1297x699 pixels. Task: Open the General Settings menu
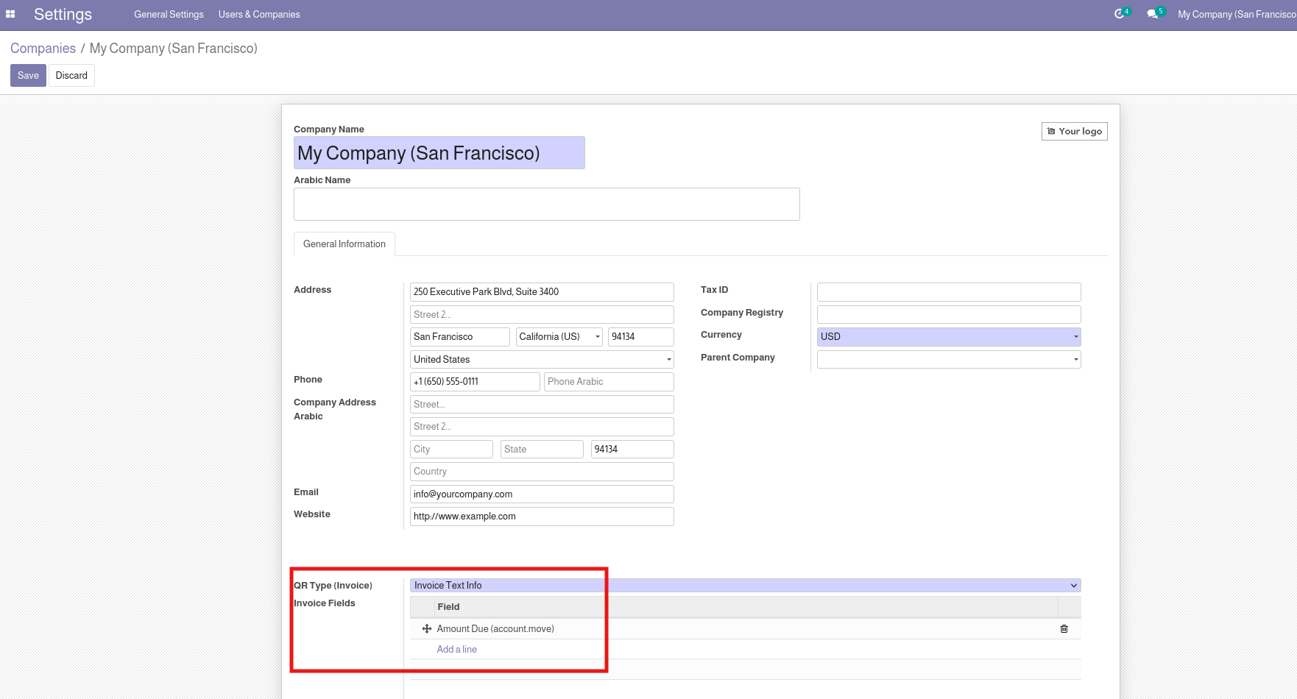tap(169, 15)
